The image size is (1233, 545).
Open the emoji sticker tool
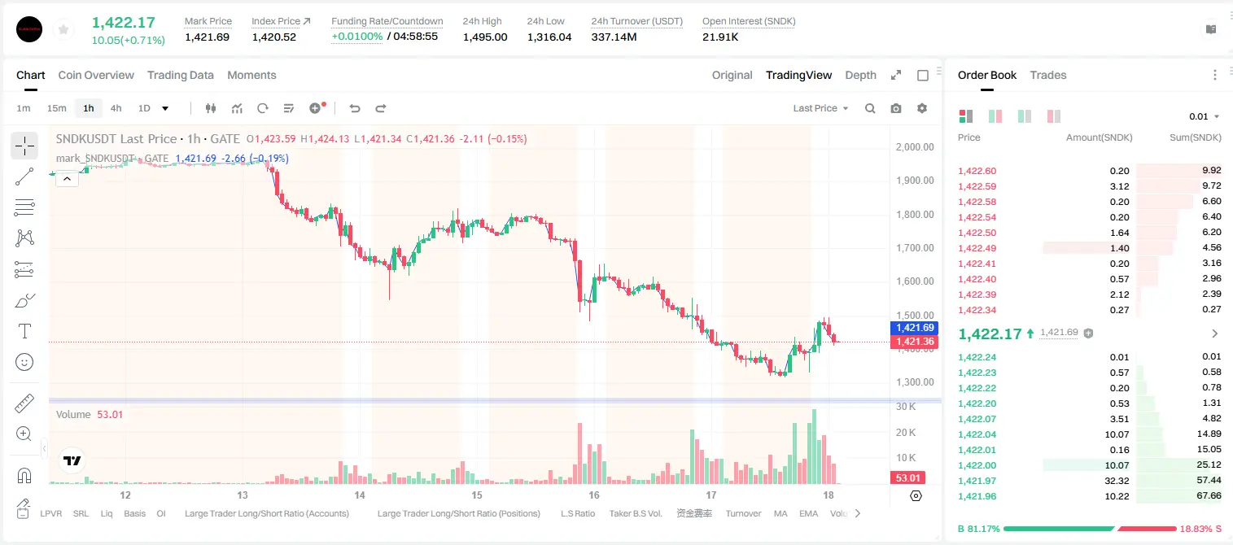24,362
